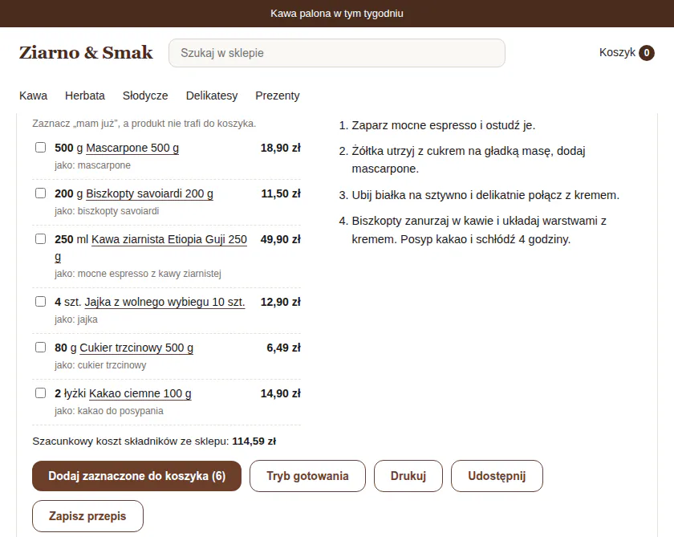Follow the Kawa ziarnista Etiopia Guji link
Image resolution: width=674 pixels, height=537 pixels.
[x=169, y=239]
